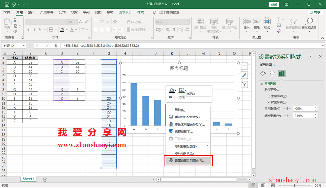Choose 更改系列图表类型 from context menu
The height and width of the screenshot is (188, 326).
(188, 125)
